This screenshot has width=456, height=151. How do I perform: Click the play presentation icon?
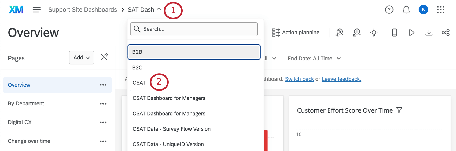411,33
